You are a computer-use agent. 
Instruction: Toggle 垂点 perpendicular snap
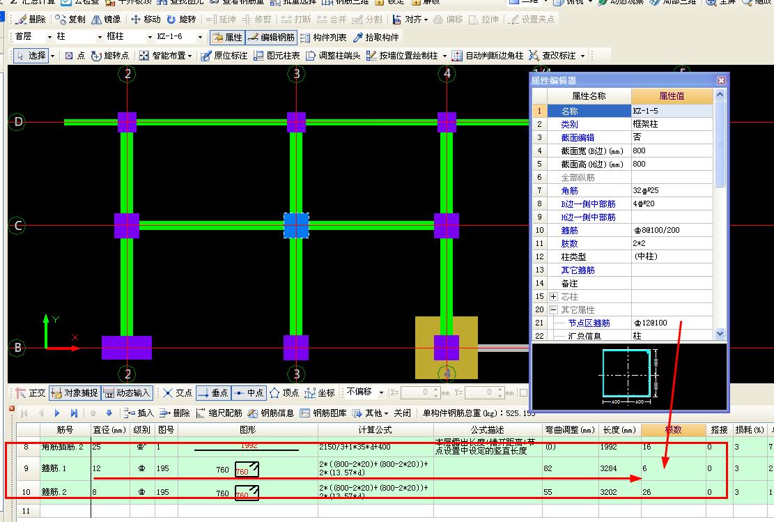[213, 393]
